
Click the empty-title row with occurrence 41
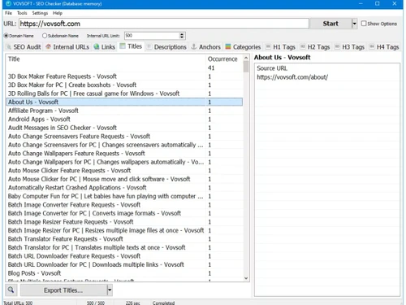click(x=124, y=68)
